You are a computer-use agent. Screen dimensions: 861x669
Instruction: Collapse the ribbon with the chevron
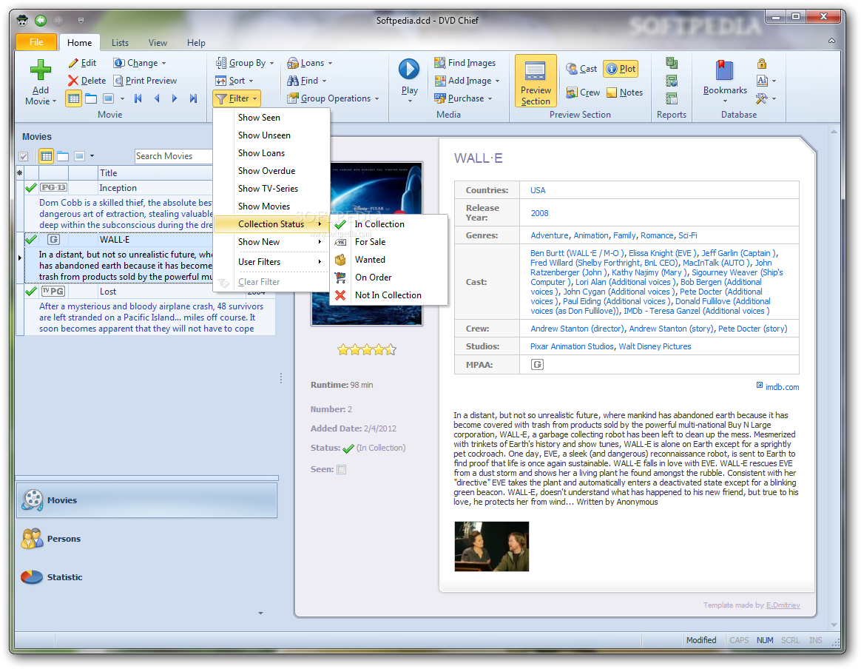click(x=832, y=41)
